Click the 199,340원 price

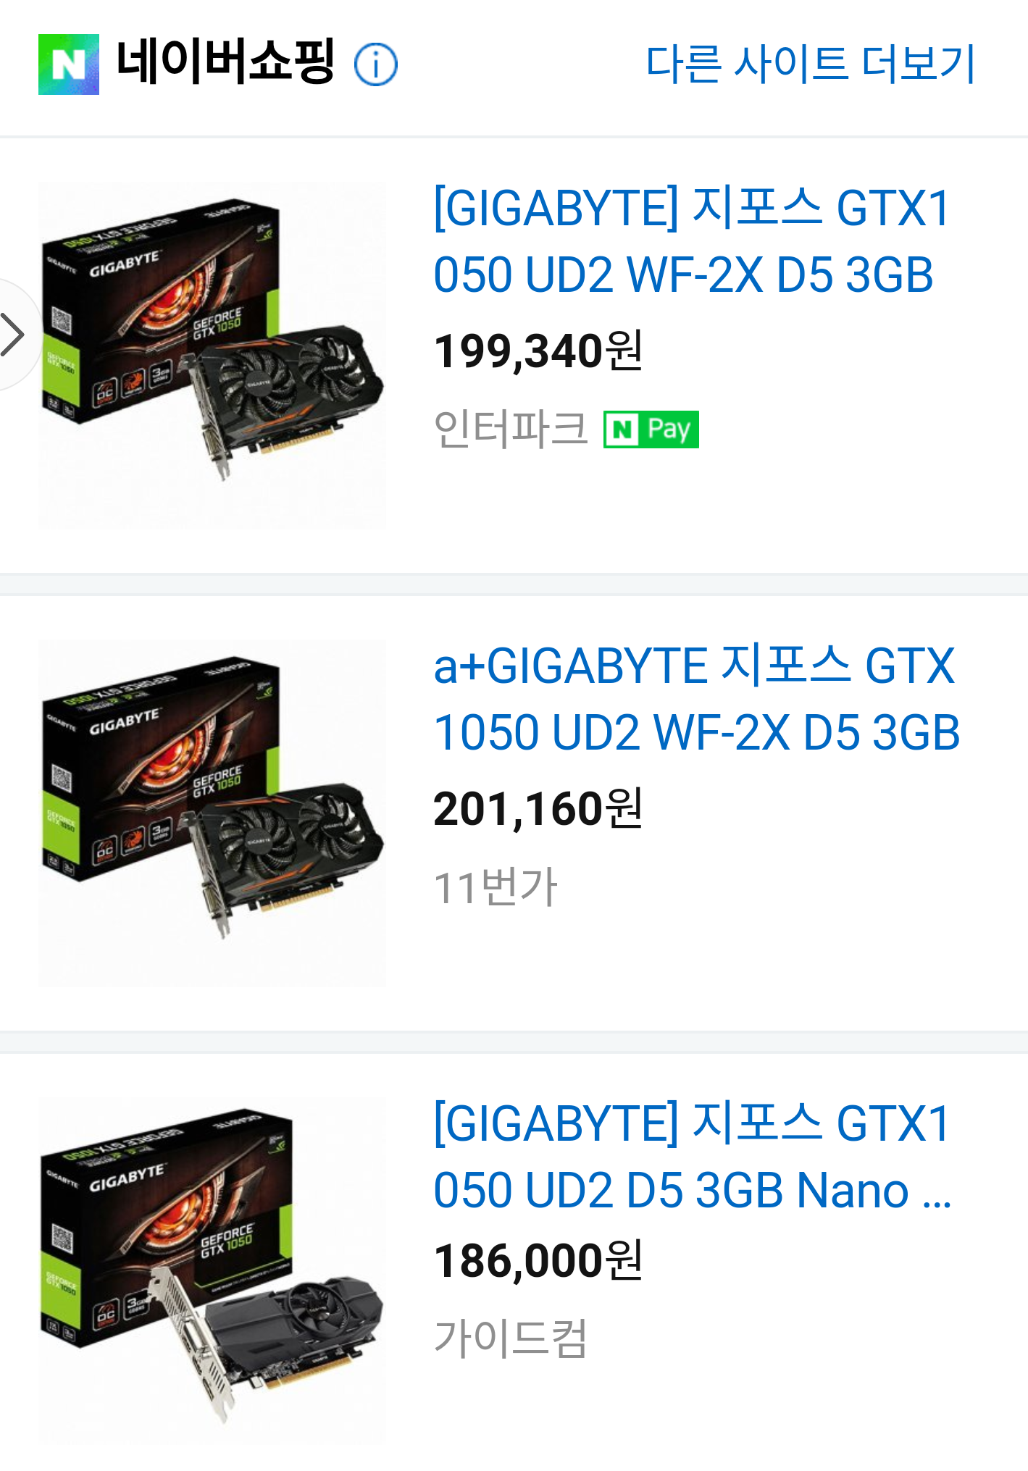538,351
